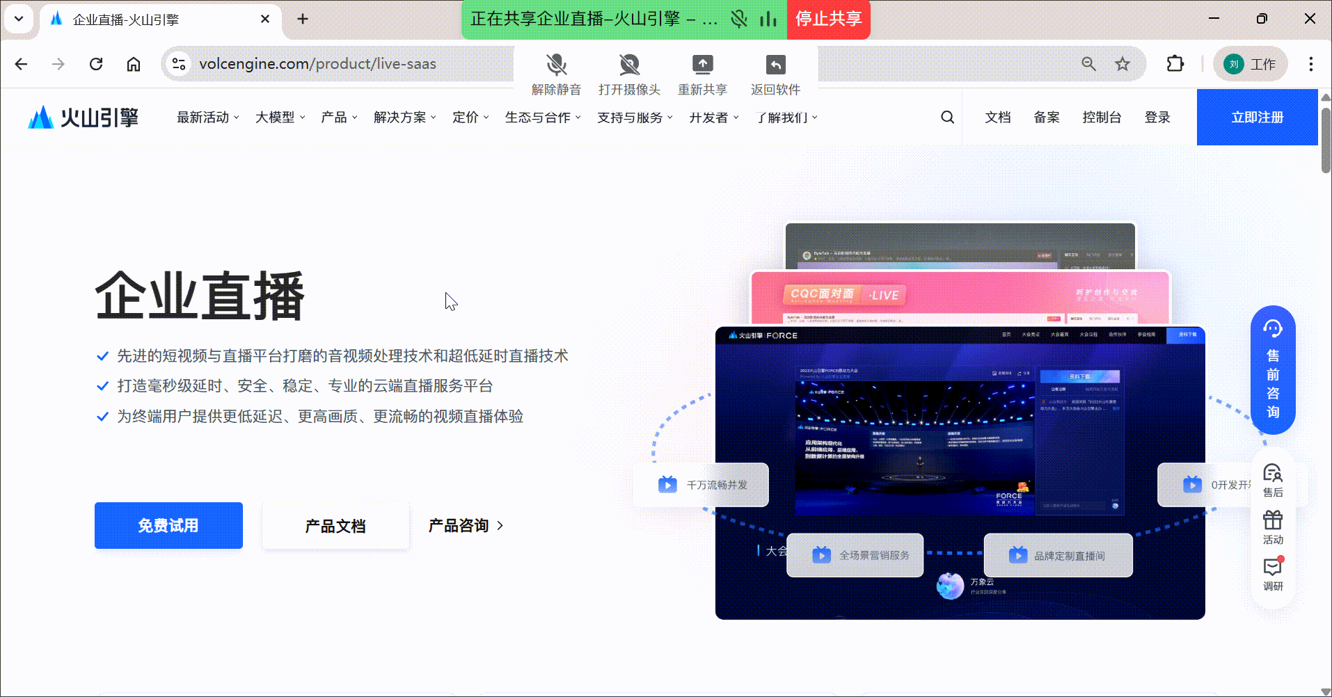Go back to the previous page
1332x697 pixels.
22,64
